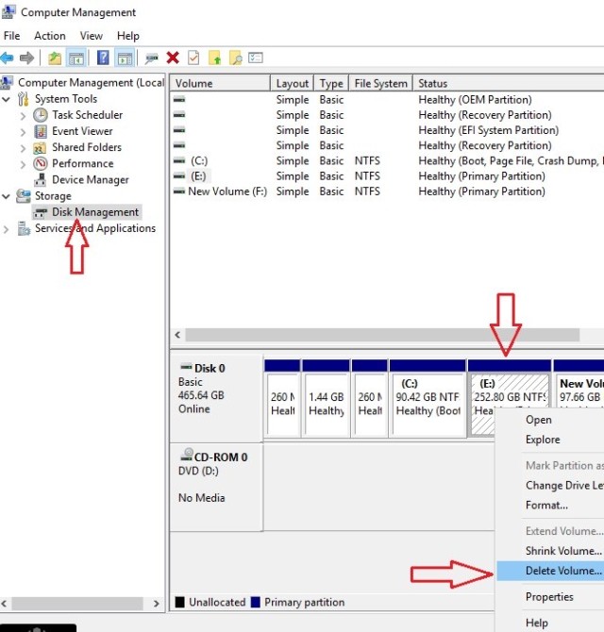Open the Action menu
The height and width of the screenshot is (632, 604).
[x=50, y=36]
